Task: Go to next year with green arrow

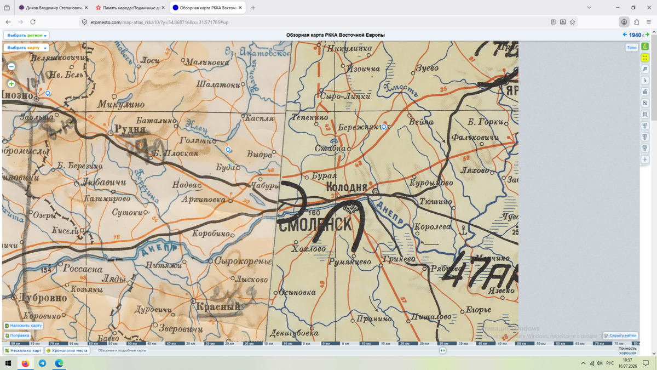Action: [x=647, y=35]
